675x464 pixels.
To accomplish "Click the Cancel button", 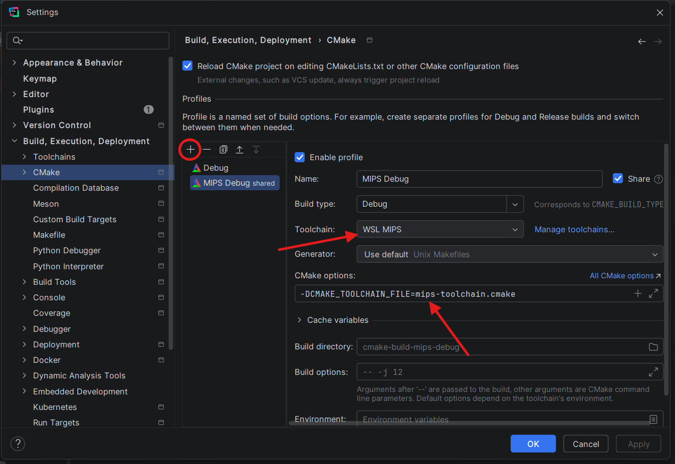I will (x=586, y=443).
